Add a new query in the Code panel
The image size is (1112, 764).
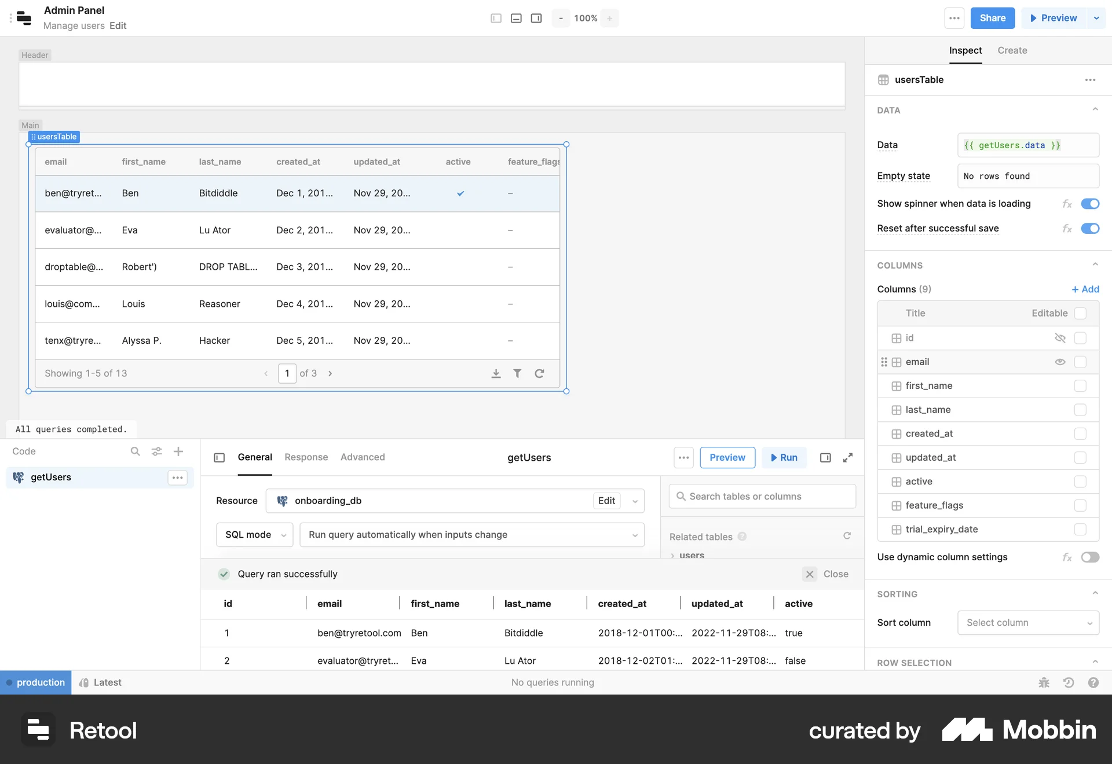[178, 451]
